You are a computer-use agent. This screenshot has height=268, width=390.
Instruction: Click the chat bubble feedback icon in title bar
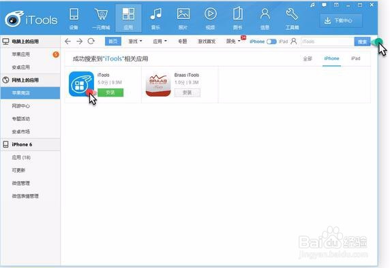click(x=324, y=5)
